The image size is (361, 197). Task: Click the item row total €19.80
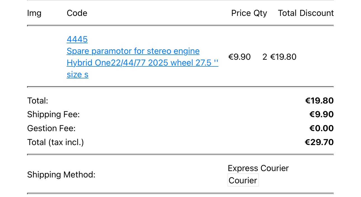pyautogui.click(x=283, y=57)
